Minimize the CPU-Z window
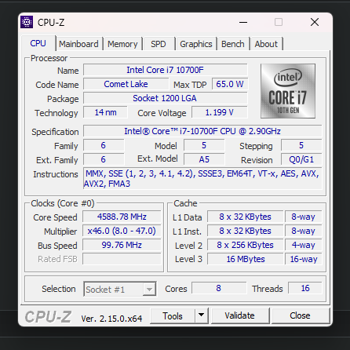Screen dimensions: 350x350 (x=243, y=22)
